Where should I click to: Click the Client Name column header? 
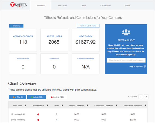point(17,106)
